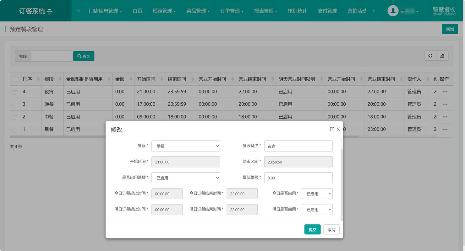Open the 报表管理 menu

[265, 11]
